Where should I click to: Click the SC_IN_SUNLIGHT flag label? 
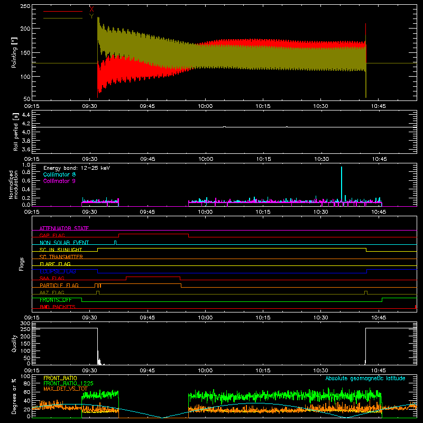[61, 250]
